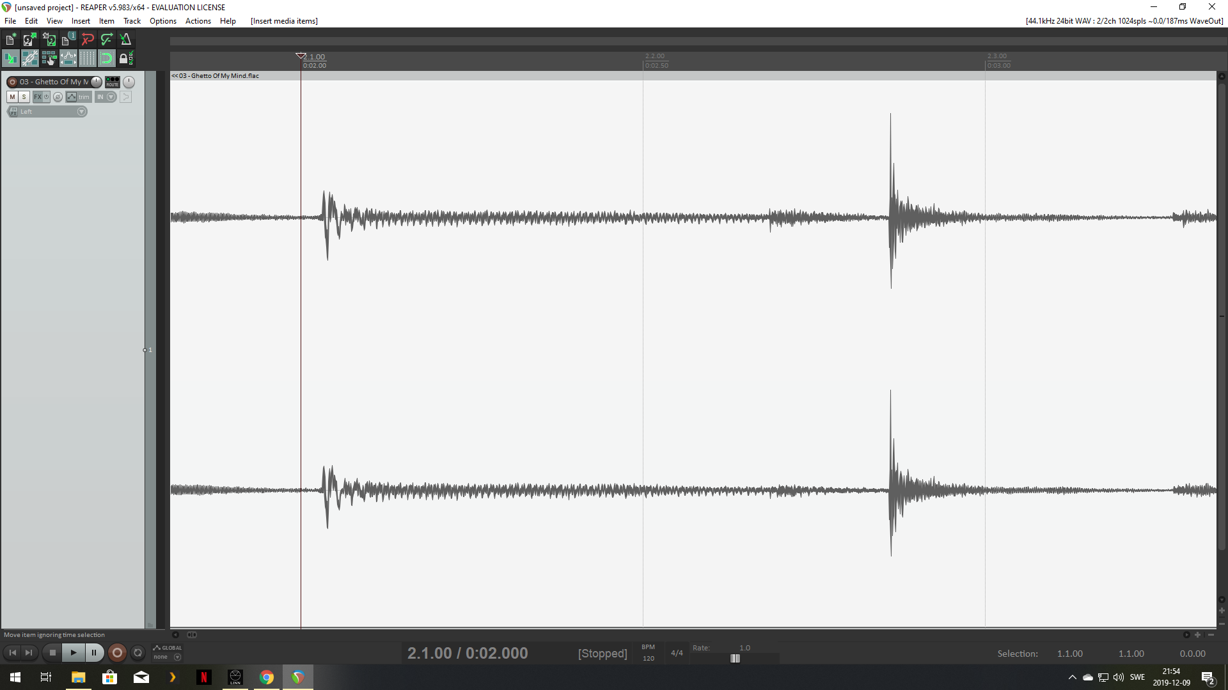Mute the Ghetto Of My Mind track
Viewport: 1228px width, 690px height.
click(x=12, y=97)
